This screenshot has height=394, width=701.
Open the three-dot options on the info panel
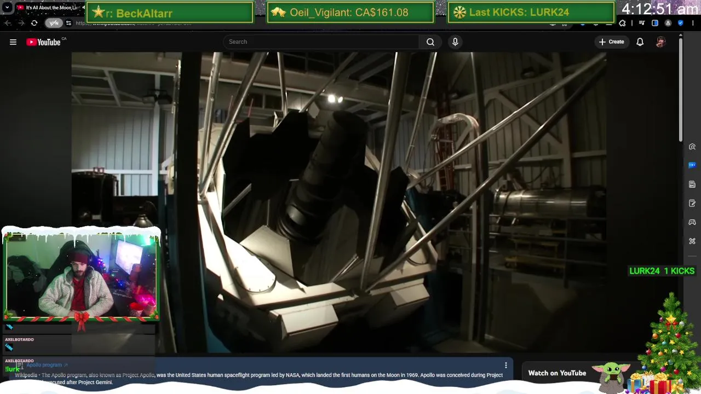[x=506, y=365]
